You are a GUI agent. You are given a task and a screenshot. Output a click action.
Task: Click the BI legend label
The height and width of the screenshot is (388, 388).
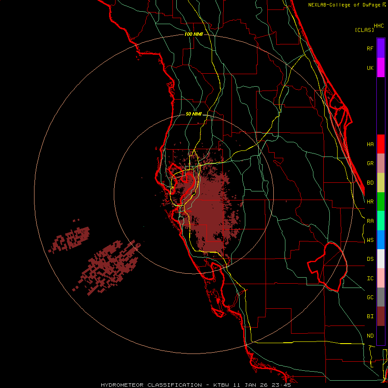pyautogui.click(x=370, y=316)
